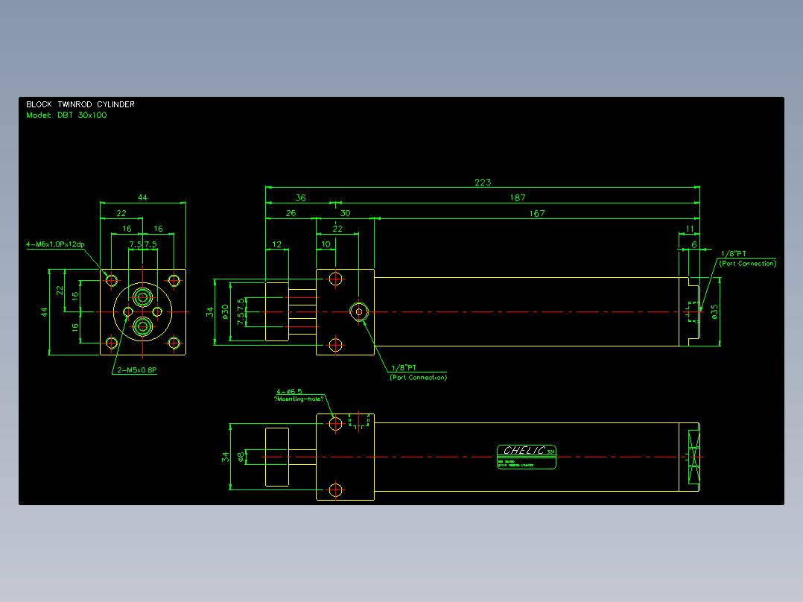Click the CHELIC nameplate on cylinder body
The width and height of the screenshot is (803, 602).
point(527,457)
